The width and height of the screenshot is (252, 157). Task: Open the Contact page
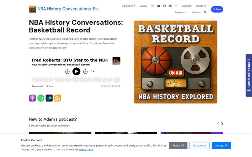pos(201,6)
